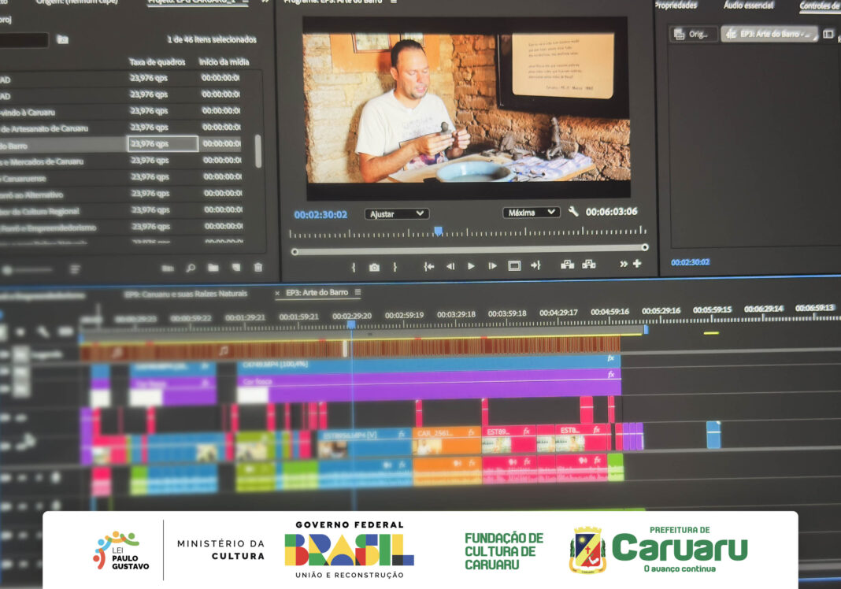Open Program monitor settings wrench
841x589 pixels.
pos(573,212)
